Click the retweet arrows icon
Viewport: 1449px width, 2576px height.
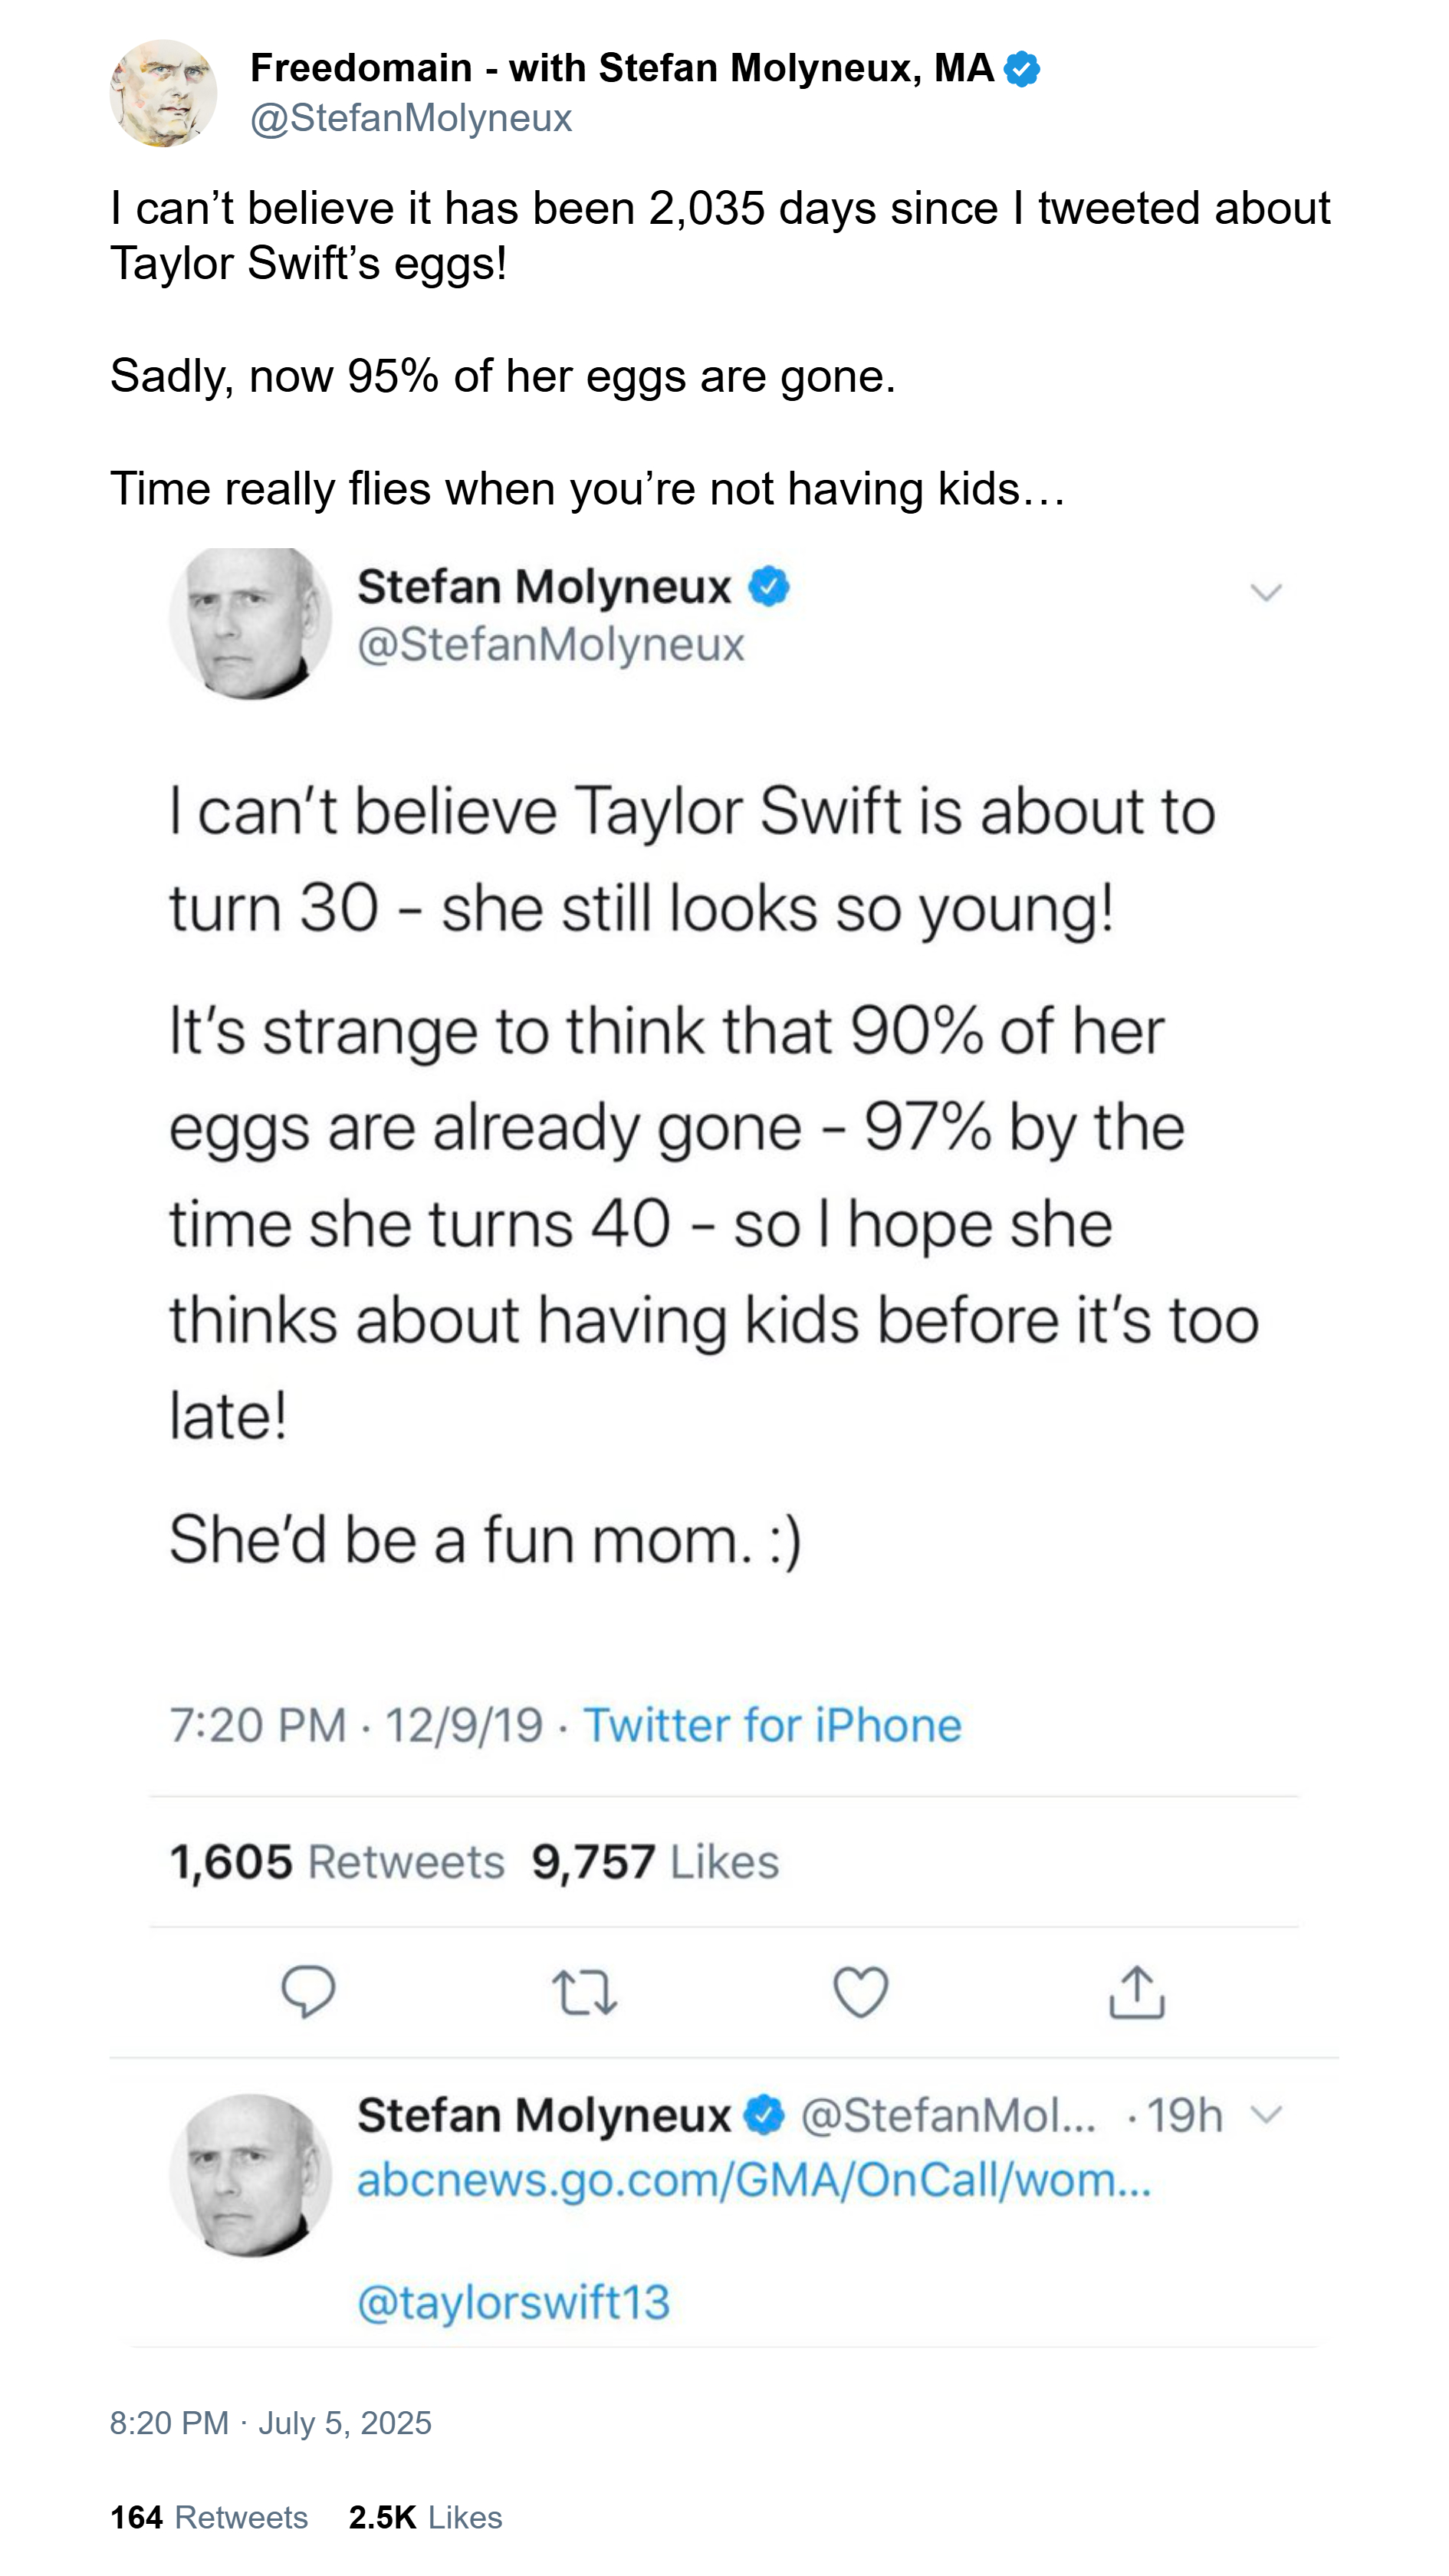coord(585,1991)
